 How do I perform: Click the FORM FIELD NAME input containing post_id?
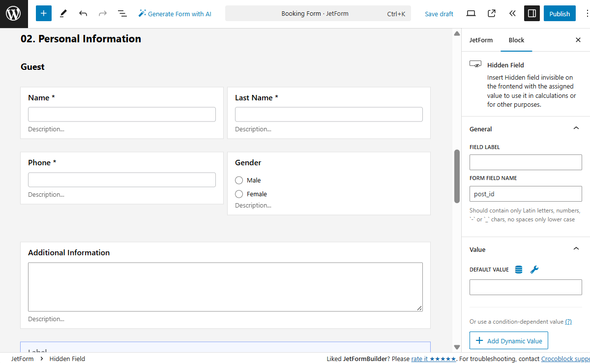pyautogui.click(x=525, y=194)
